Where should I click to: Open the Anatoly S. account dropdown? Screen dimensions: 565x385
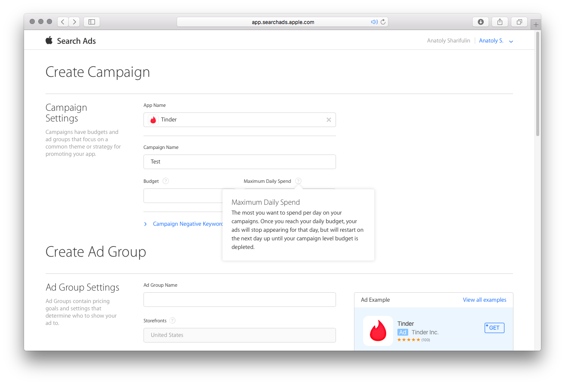click(x=496, y=41)
